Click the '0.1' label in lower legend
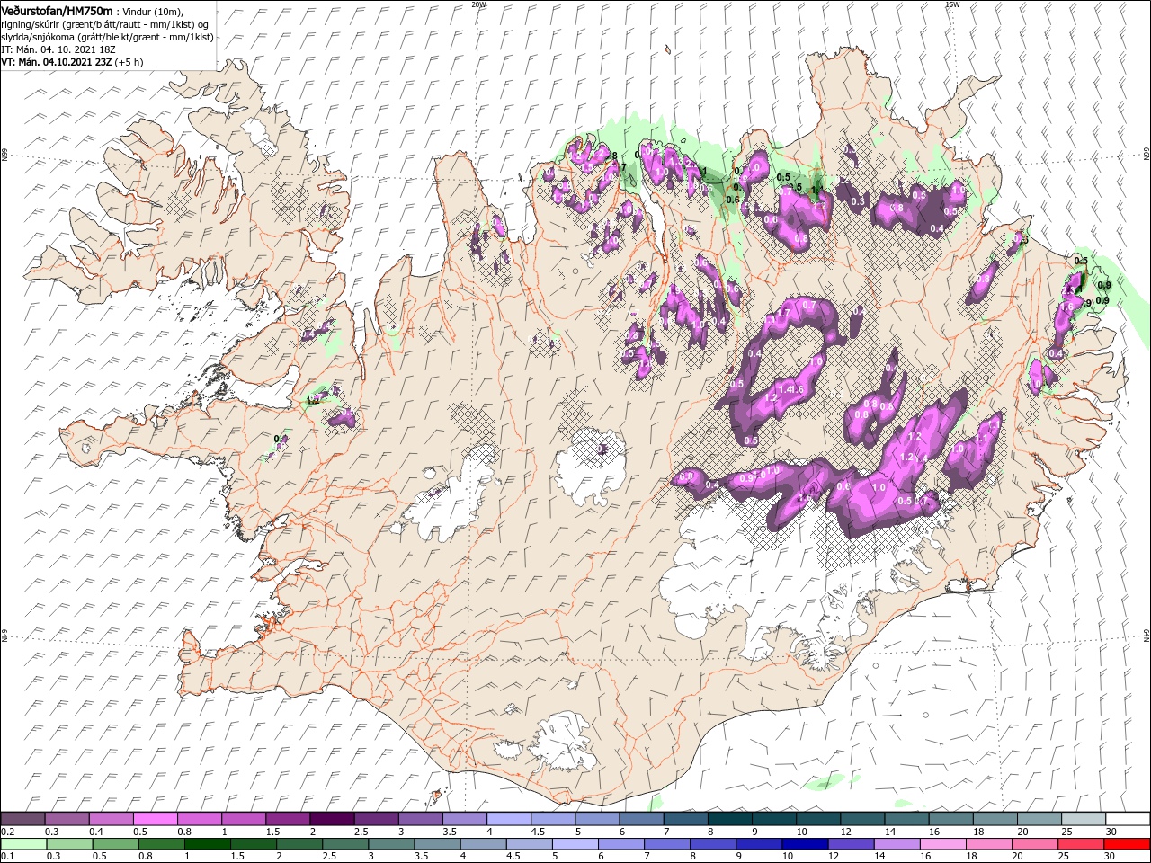Viewport: 1151px width, 863px height. (x=8, y=857)
